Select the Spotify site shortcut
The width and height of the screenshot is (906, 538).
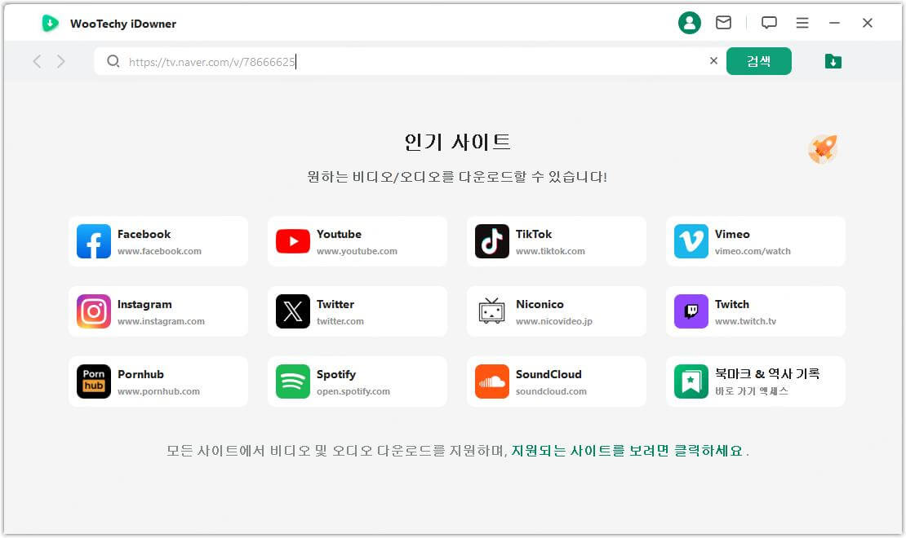tap(357, 381)
